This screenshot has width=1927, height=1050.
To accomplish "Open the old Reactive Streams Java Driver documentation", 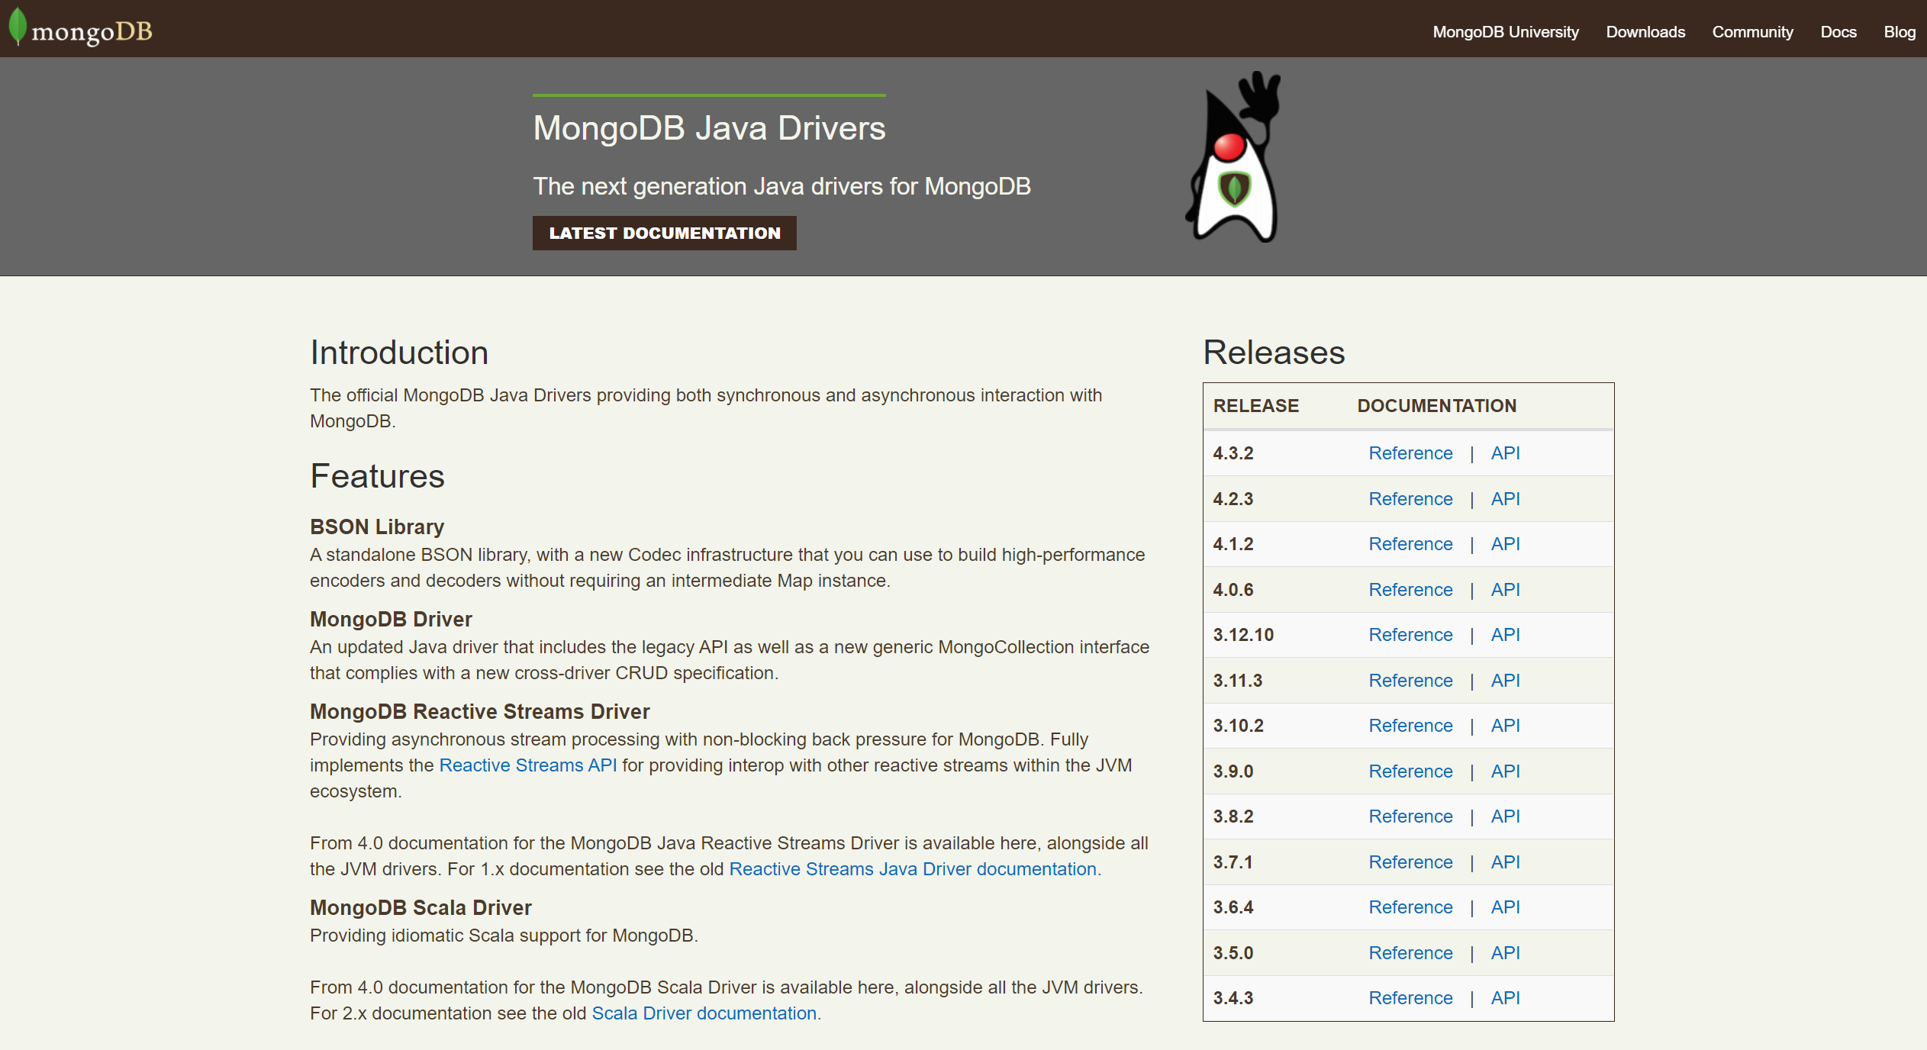I will click(x=914, y=869).
